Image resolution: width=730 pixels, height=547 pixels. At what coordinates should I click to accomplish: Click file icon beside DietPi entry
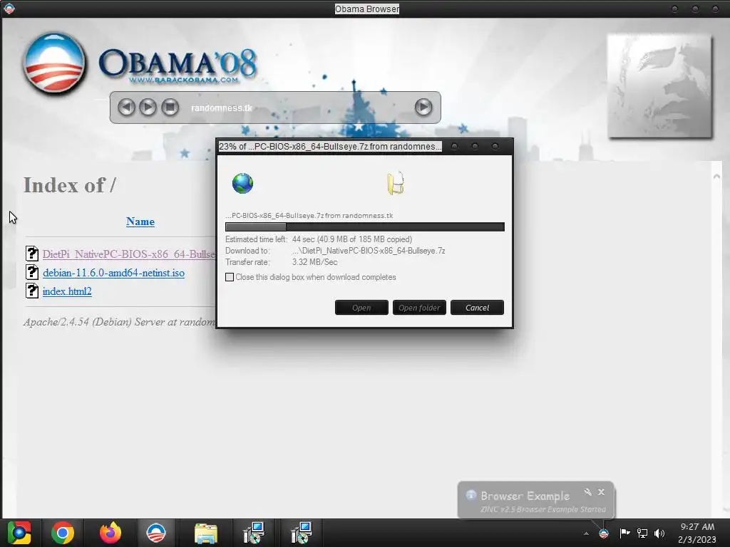[32, 254]
